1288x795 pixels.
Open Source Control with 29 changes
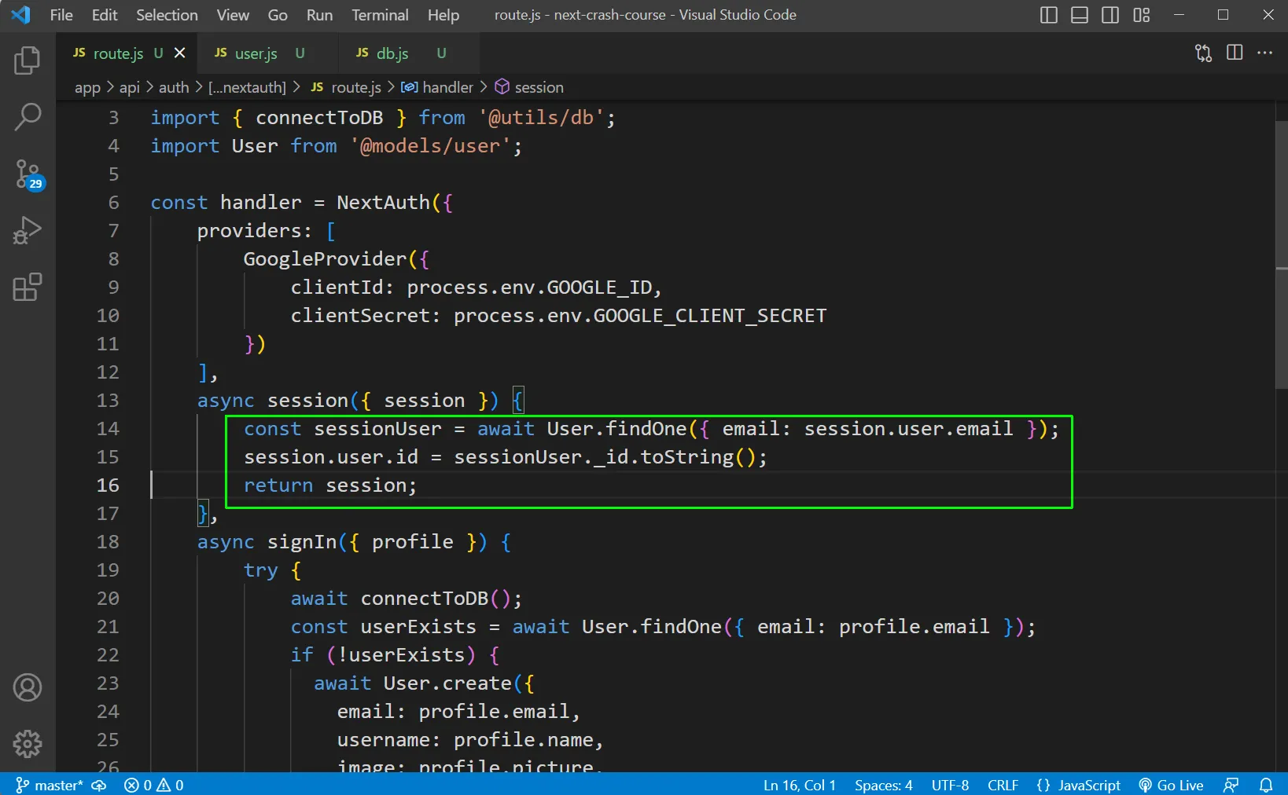pos(29,174)
